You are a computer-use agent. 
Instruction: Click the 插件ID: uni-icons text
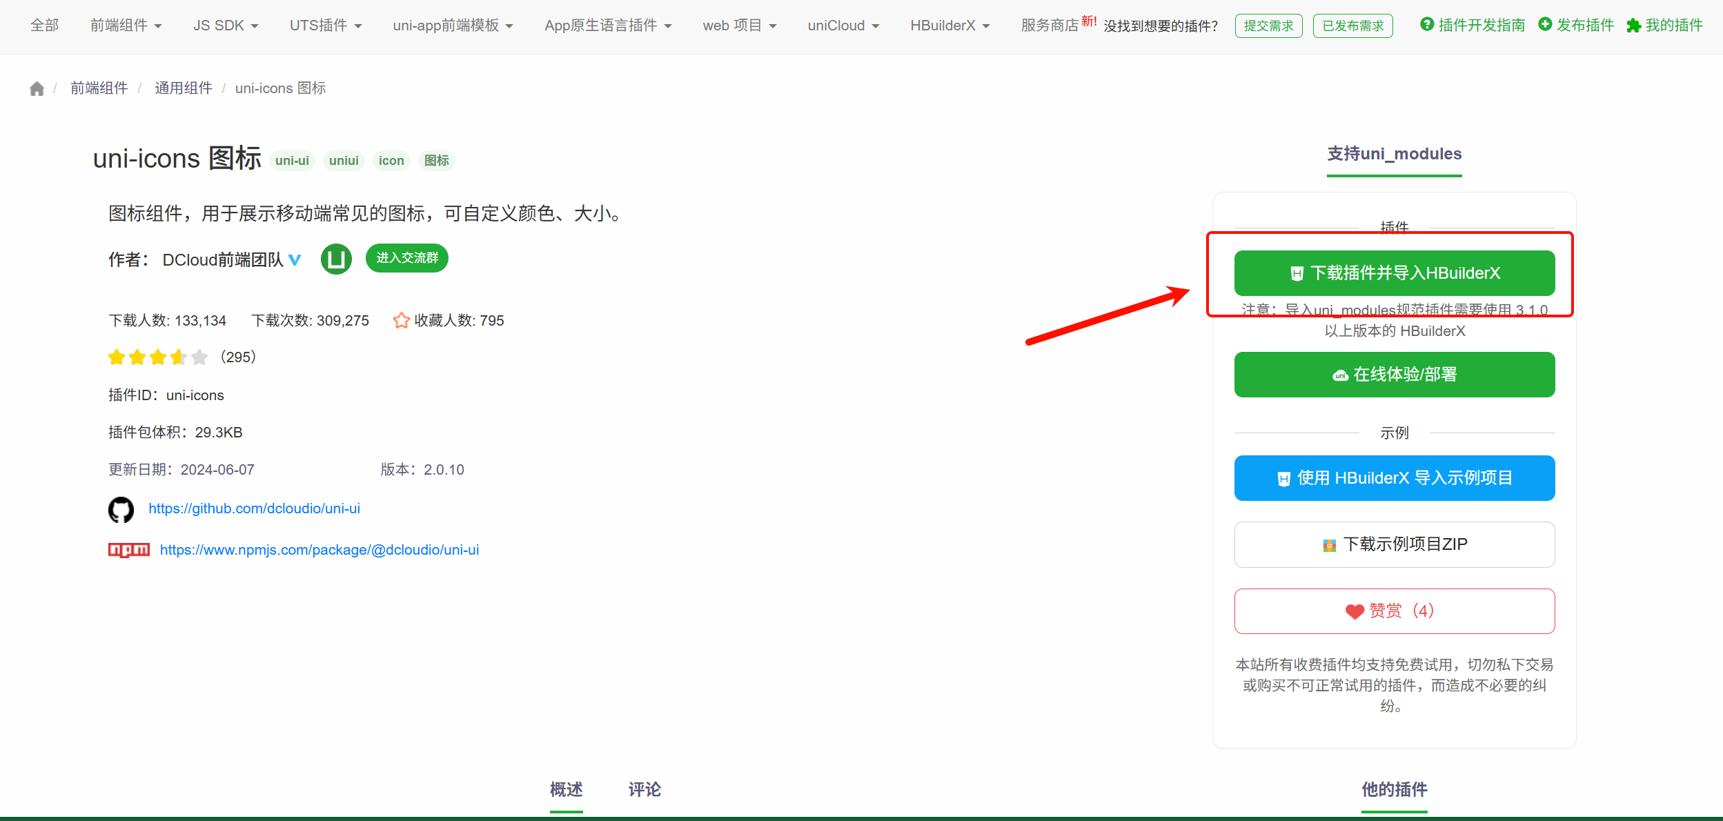166,395
